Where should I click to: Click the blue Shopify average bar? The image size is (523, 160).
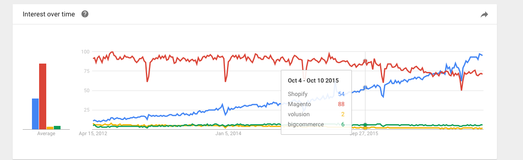35,114
